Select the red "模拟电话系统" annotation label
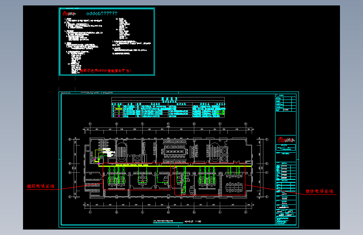Image resolution: width=363 pixels, height=235 pixels. coord(41,186)
